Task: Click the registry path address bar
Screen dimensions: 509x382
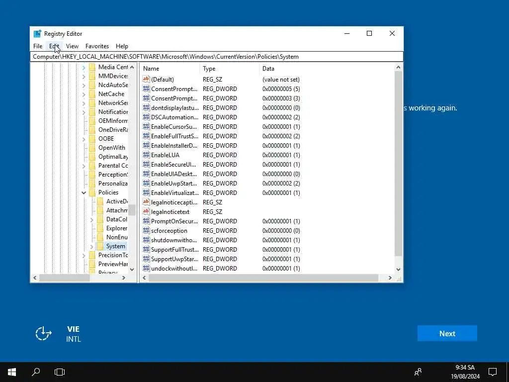Action: (217, 57)
